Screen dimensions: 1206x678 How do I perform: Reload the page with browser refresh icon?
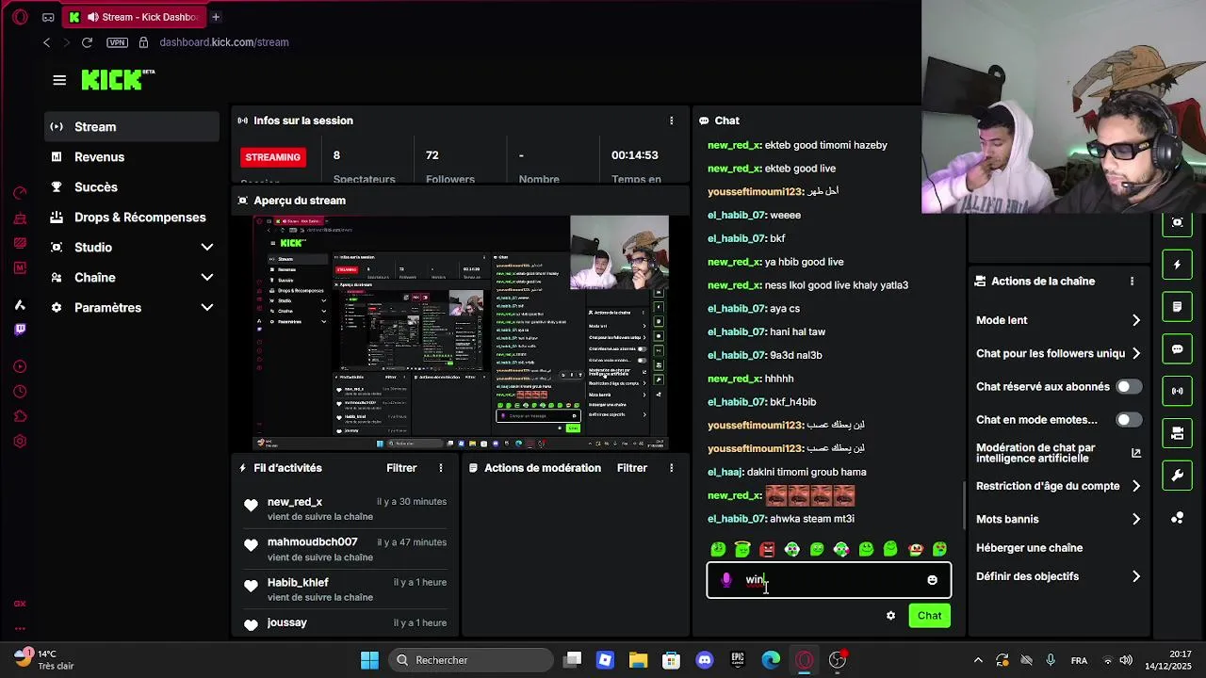[87, 42]
